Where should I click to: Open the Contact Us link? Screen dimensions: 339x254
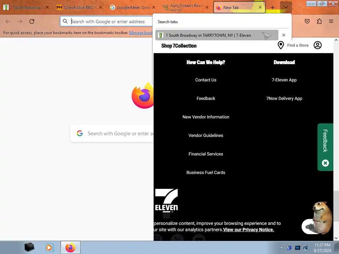[206, 80]
